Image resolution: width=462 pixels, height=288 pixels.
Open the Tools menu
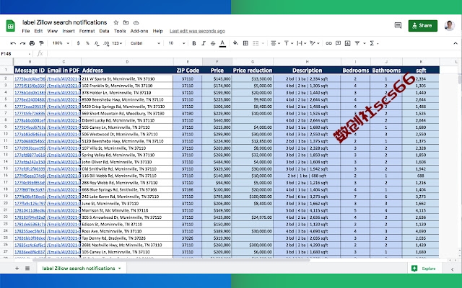pyautogui.click(x=120, y=31)
